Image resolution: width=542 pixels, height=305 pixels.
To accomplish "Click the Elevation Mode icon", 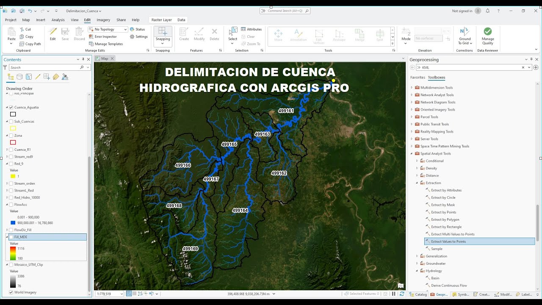I will pos(406,32).
